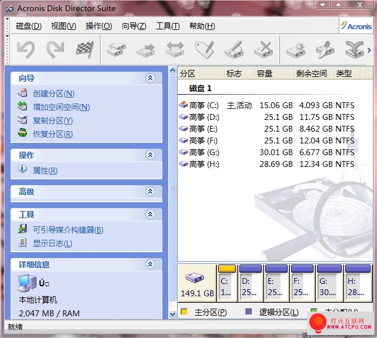Open the 帮助(H) menu
This screenshot has height=338, width=377.
(202, 26)
